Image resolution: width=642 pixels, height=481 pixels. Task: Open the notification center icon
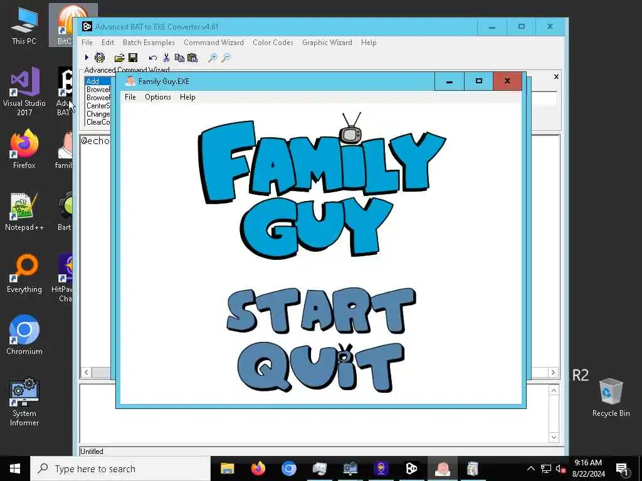(622, 468)
